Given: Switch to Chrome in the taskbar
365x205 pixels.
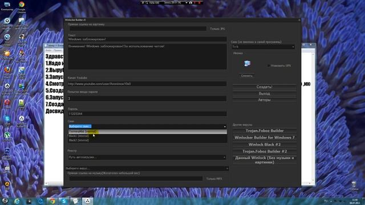Looking at the screenshot, I should click(52, 201).
